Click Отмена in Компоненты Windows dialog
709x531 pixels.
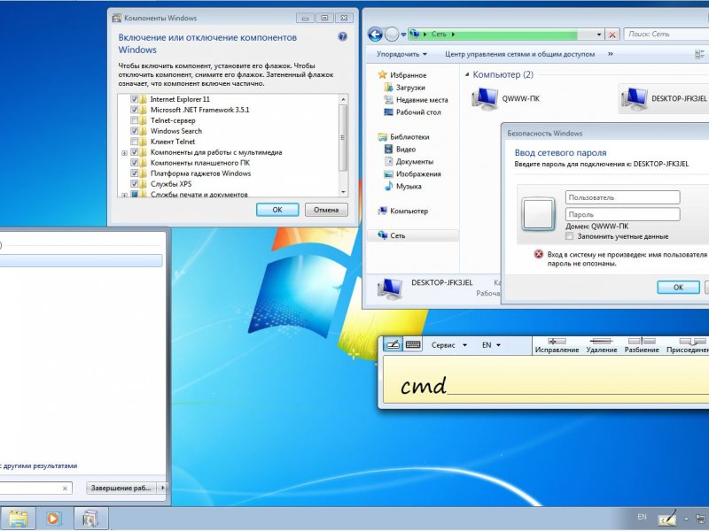click(x=326, y=210)
